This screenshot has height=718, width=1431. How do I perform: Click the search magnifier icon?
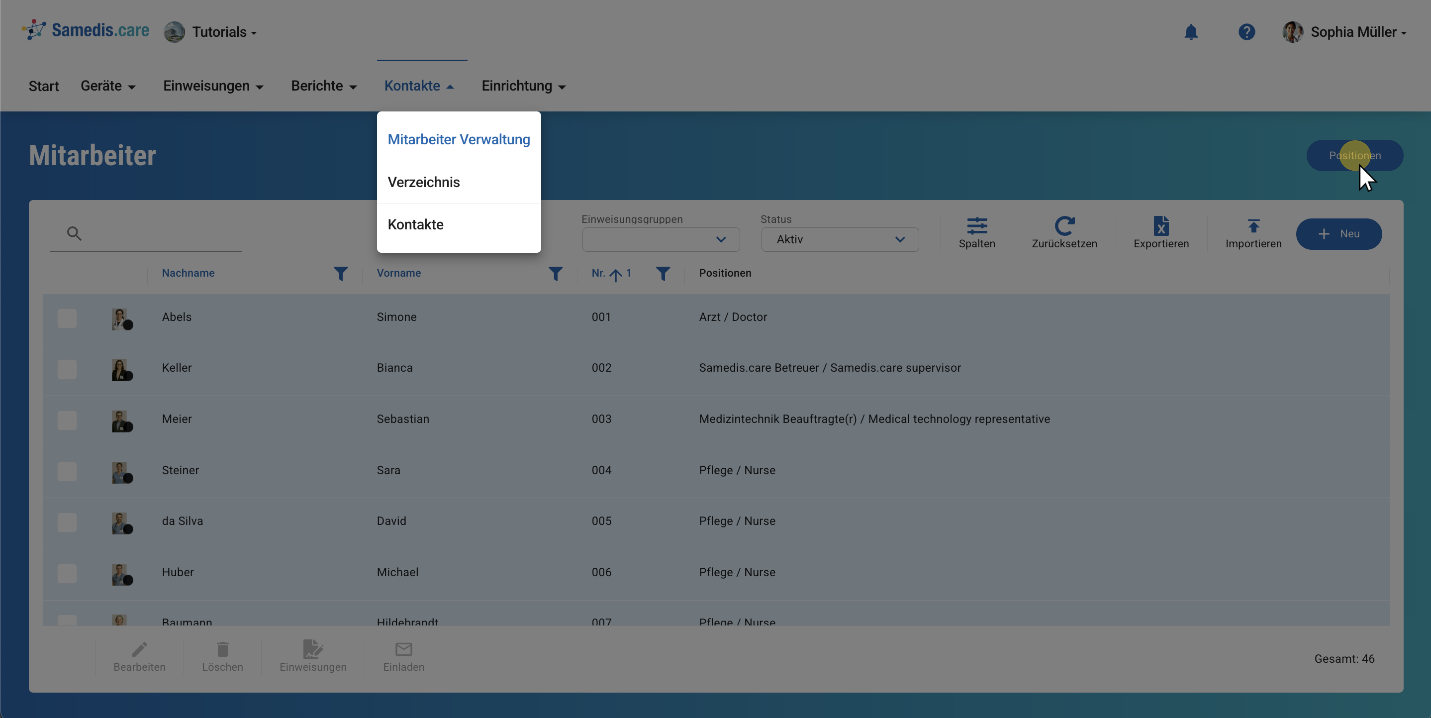[x=74, y=233]
